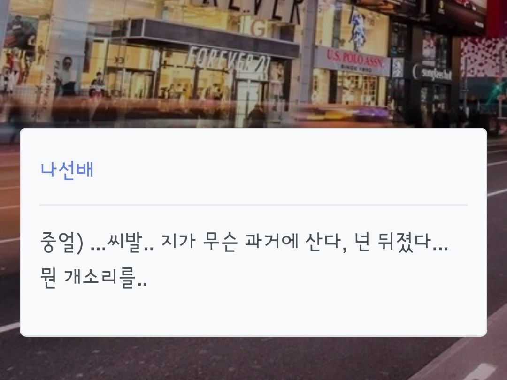Tap the word 씨발.. in the dialogue
This screenshot has width=507, height=380.
(x=131, y=242)
